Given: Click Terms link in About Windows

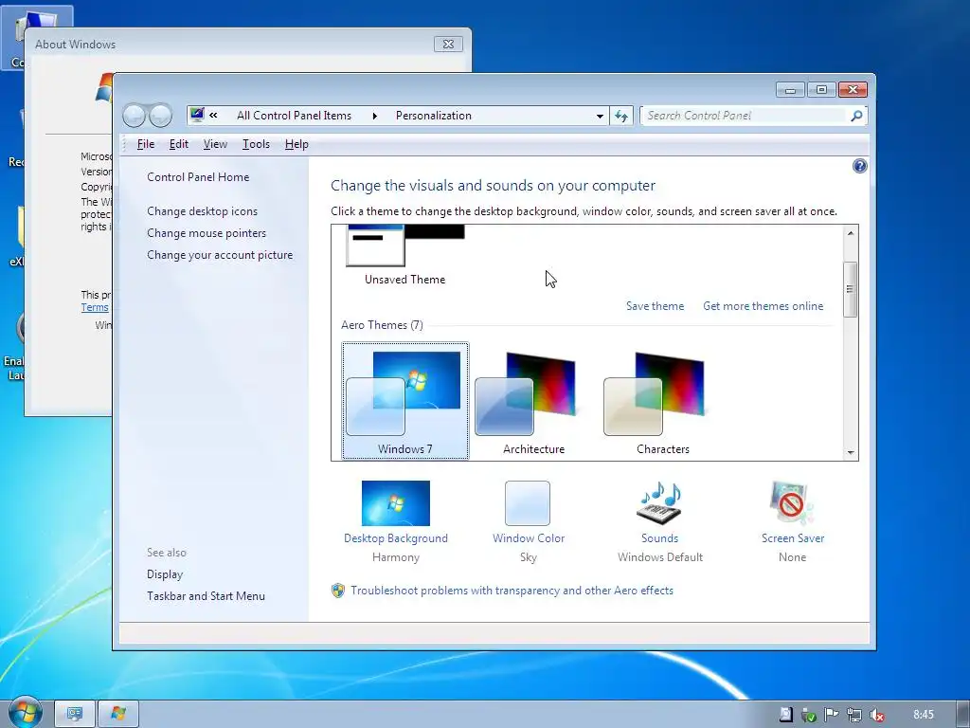Looking at the screenshot, I should click(95, 308).
